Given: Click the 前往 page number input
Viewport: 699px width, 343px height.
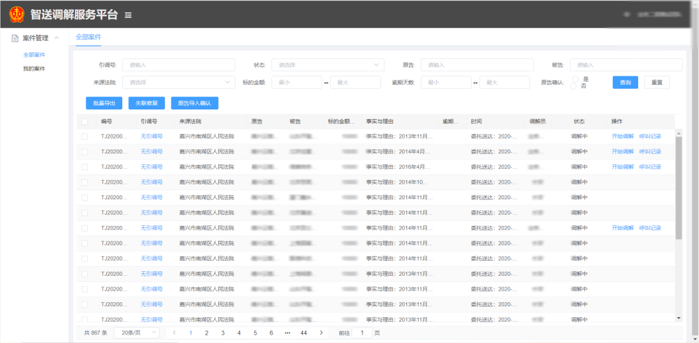Looking at the screenshot, I should pos(362,333).
